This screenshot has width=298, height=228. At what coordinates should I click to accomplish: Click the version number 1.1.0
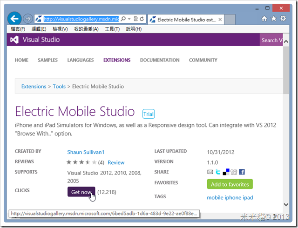click(x=212, y=163)
